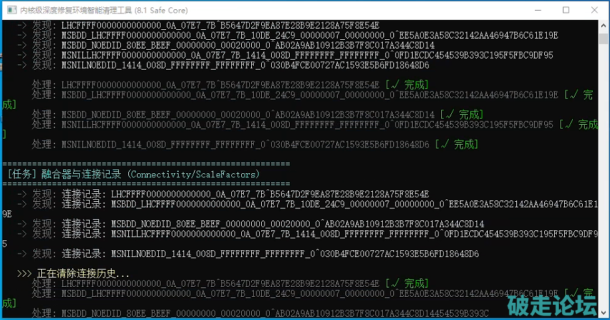Click the '>>> 正在清除连接历史...' status line

(73, 274)
